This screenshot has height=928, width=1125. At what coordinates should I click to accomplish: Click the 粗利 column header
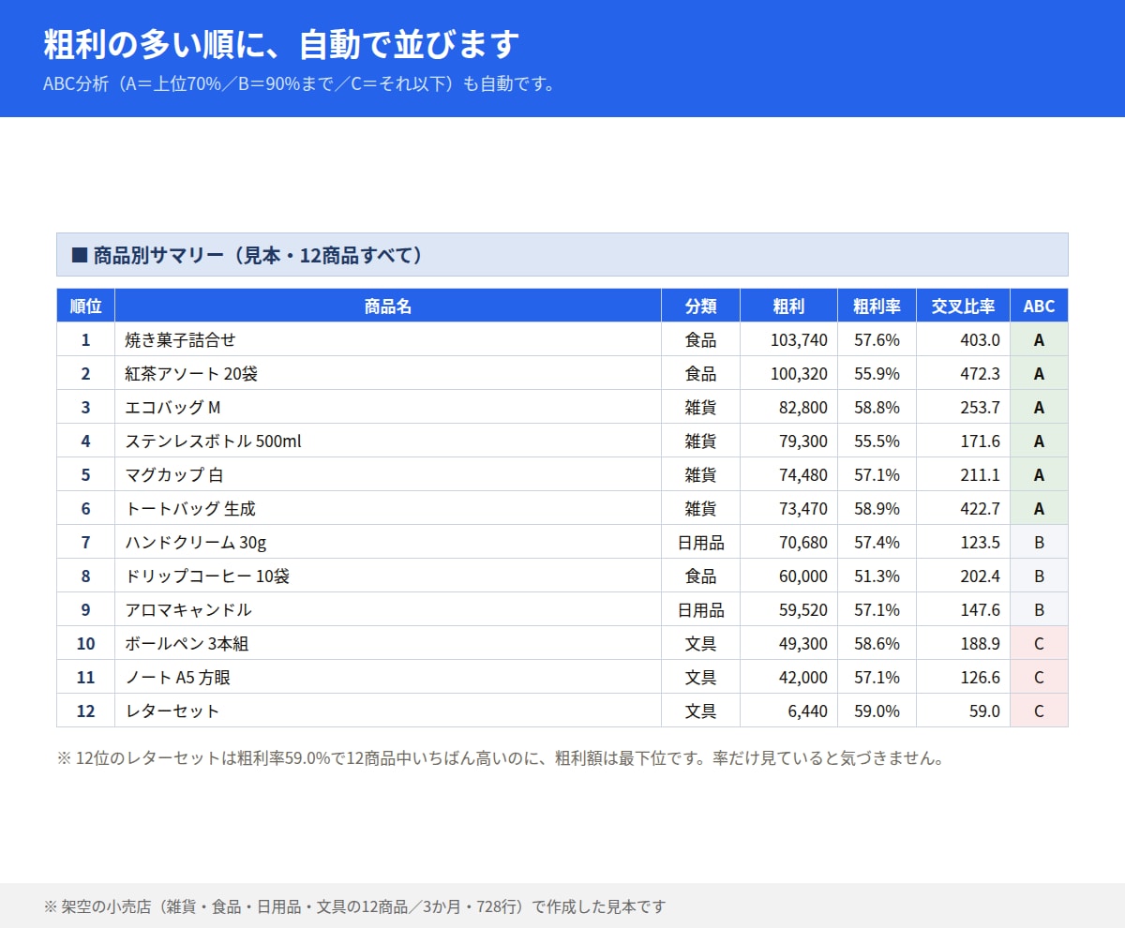pos(789,306)
